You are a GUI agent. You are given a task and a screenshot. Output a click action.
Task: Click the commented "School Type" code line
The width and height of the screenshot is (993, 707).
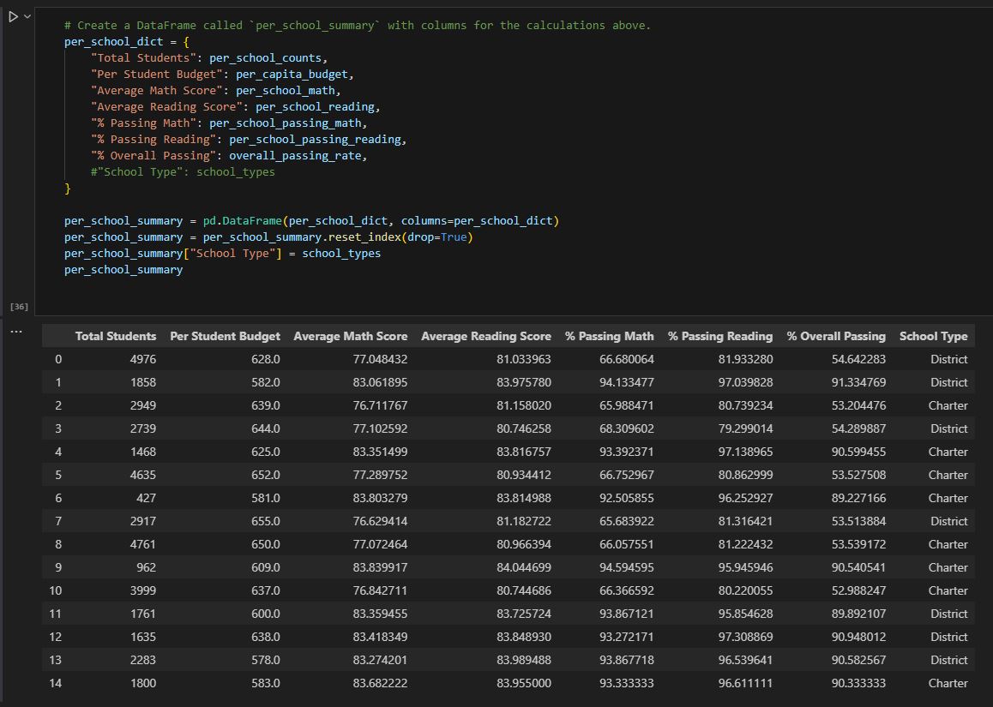coord(183,171)
